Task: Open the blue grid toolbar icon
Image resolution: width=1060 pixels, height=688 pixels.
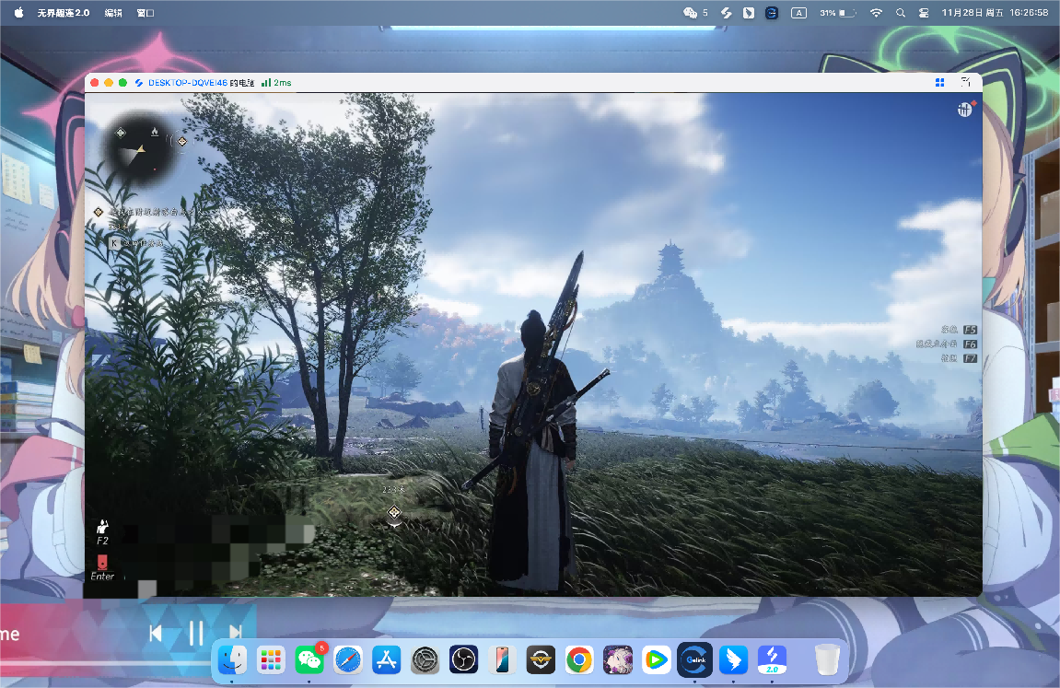Action: pos(939,82)
